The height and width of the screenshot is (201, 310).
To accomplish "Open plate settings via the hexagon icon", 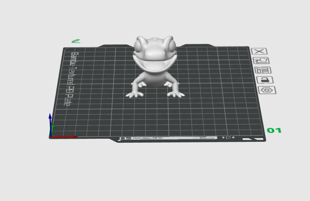I will [x=267, y=90].
